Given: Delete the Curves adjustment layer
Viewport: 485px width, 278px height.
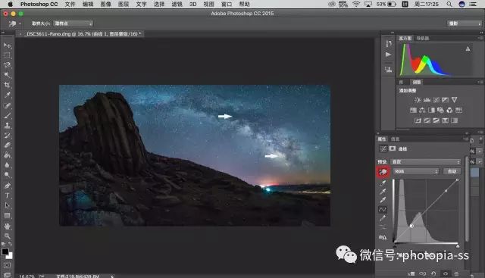Looking at the screenshot, I should tap(456, 273).
